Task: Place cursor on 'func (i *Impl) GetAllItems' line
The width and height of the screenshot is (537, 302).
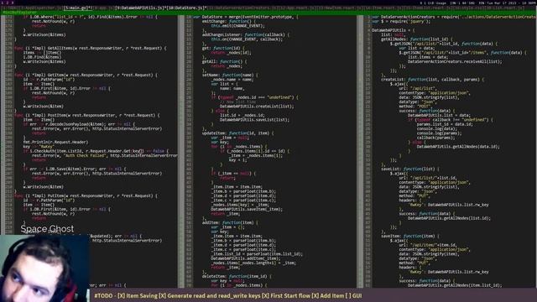Action: pyautogui.click(x=91, y=49)
